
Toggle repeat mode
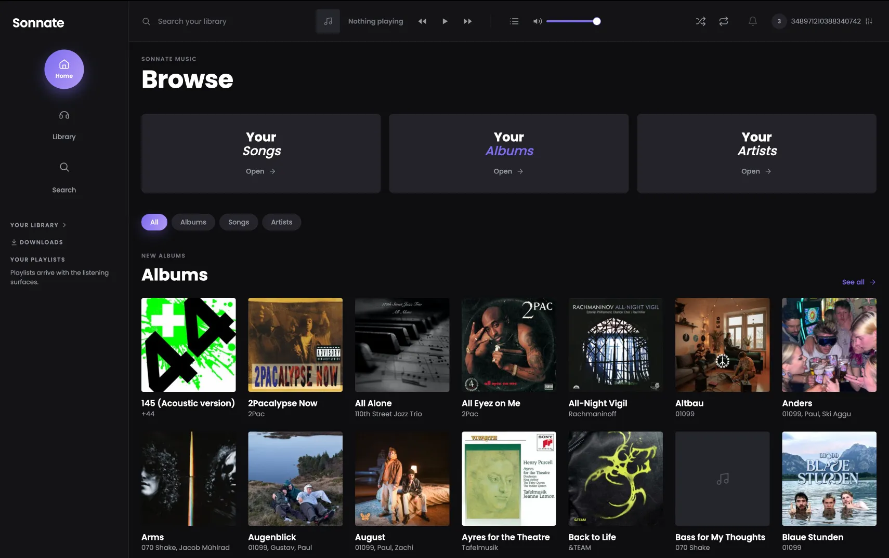[x=724, y=21]
